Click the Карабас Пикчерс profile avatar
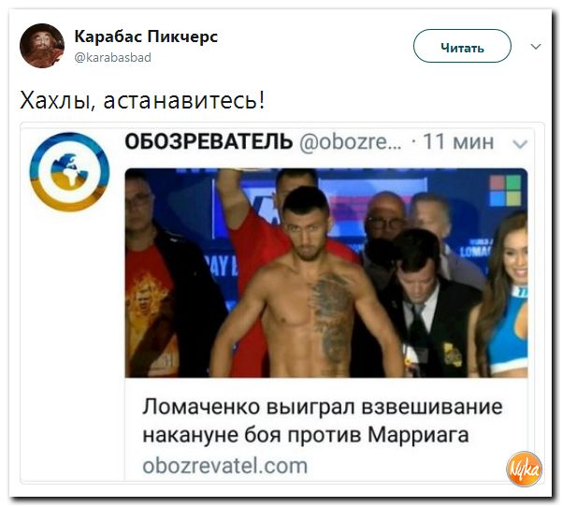Image resolution: width=562 pixels, height=507 pixels. click(x=42, y=46)
